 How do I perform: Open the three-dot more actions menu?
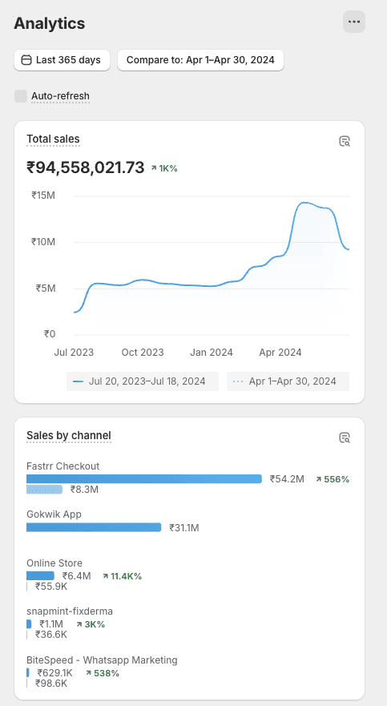[354, 22]
